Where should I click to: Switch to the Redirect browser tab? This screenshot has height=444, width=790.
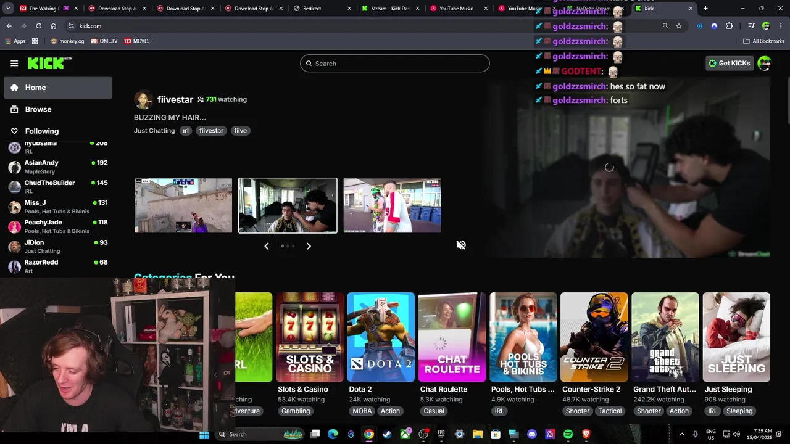322,9
